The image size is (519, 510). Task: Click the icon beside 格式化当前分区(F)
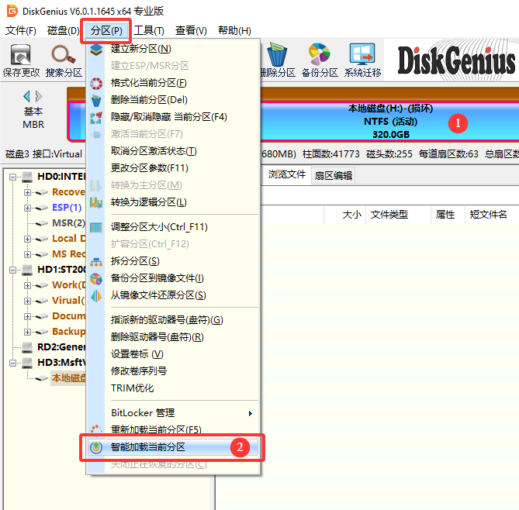coord(96,84)
